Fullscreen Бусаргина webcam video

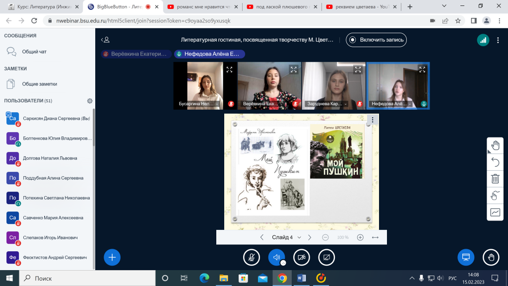pyautogui.click(x=229, y=70)
